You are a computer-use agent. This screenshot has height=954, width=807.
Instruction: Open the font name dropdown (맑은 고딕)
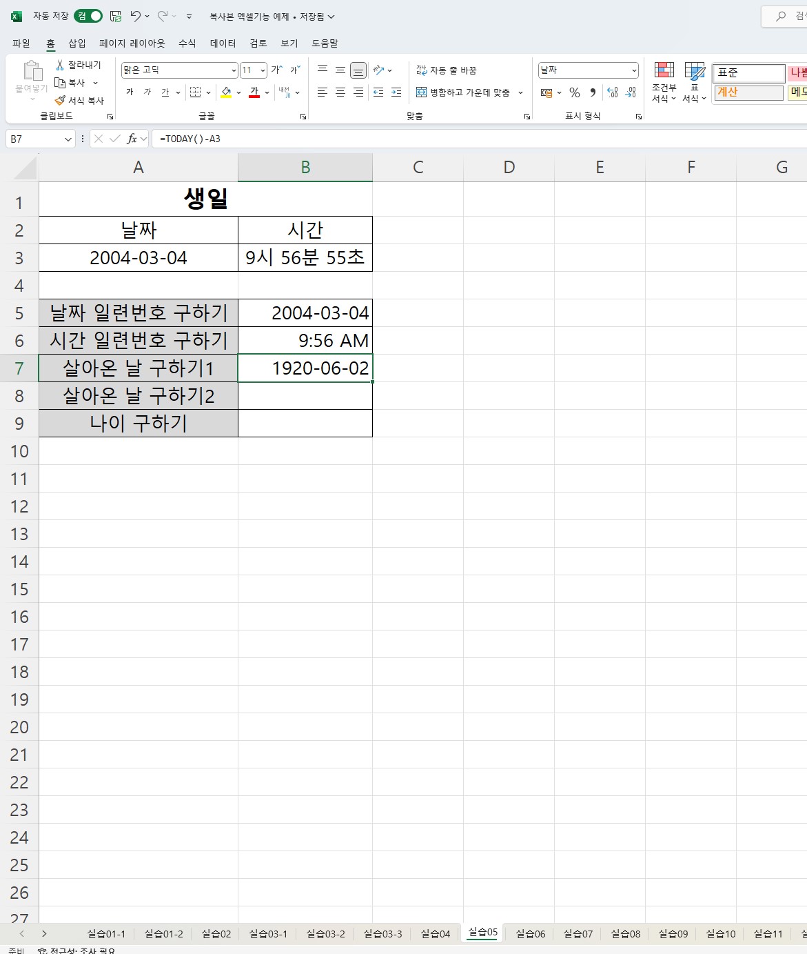point(234,70)
